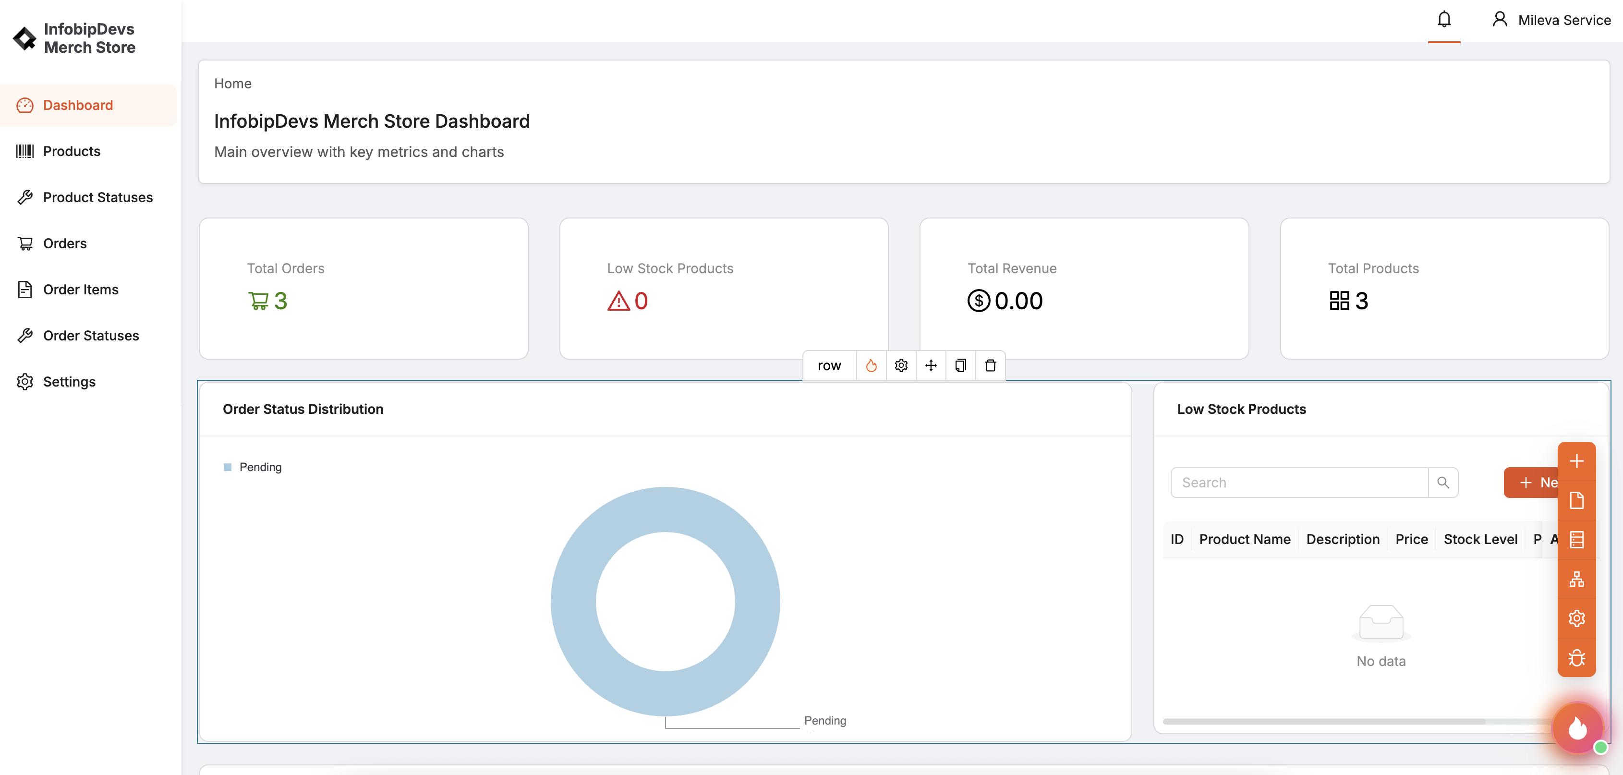Image resolution: width=1623 pixels, height=775 pixels.
Task: Navigate to Home via the breadcrumb link
Action: point(232,83)
